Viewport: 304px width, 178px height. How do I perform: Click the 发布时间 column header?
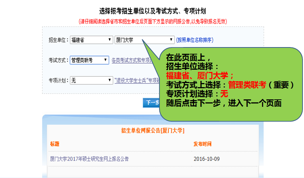coord(202,144)
